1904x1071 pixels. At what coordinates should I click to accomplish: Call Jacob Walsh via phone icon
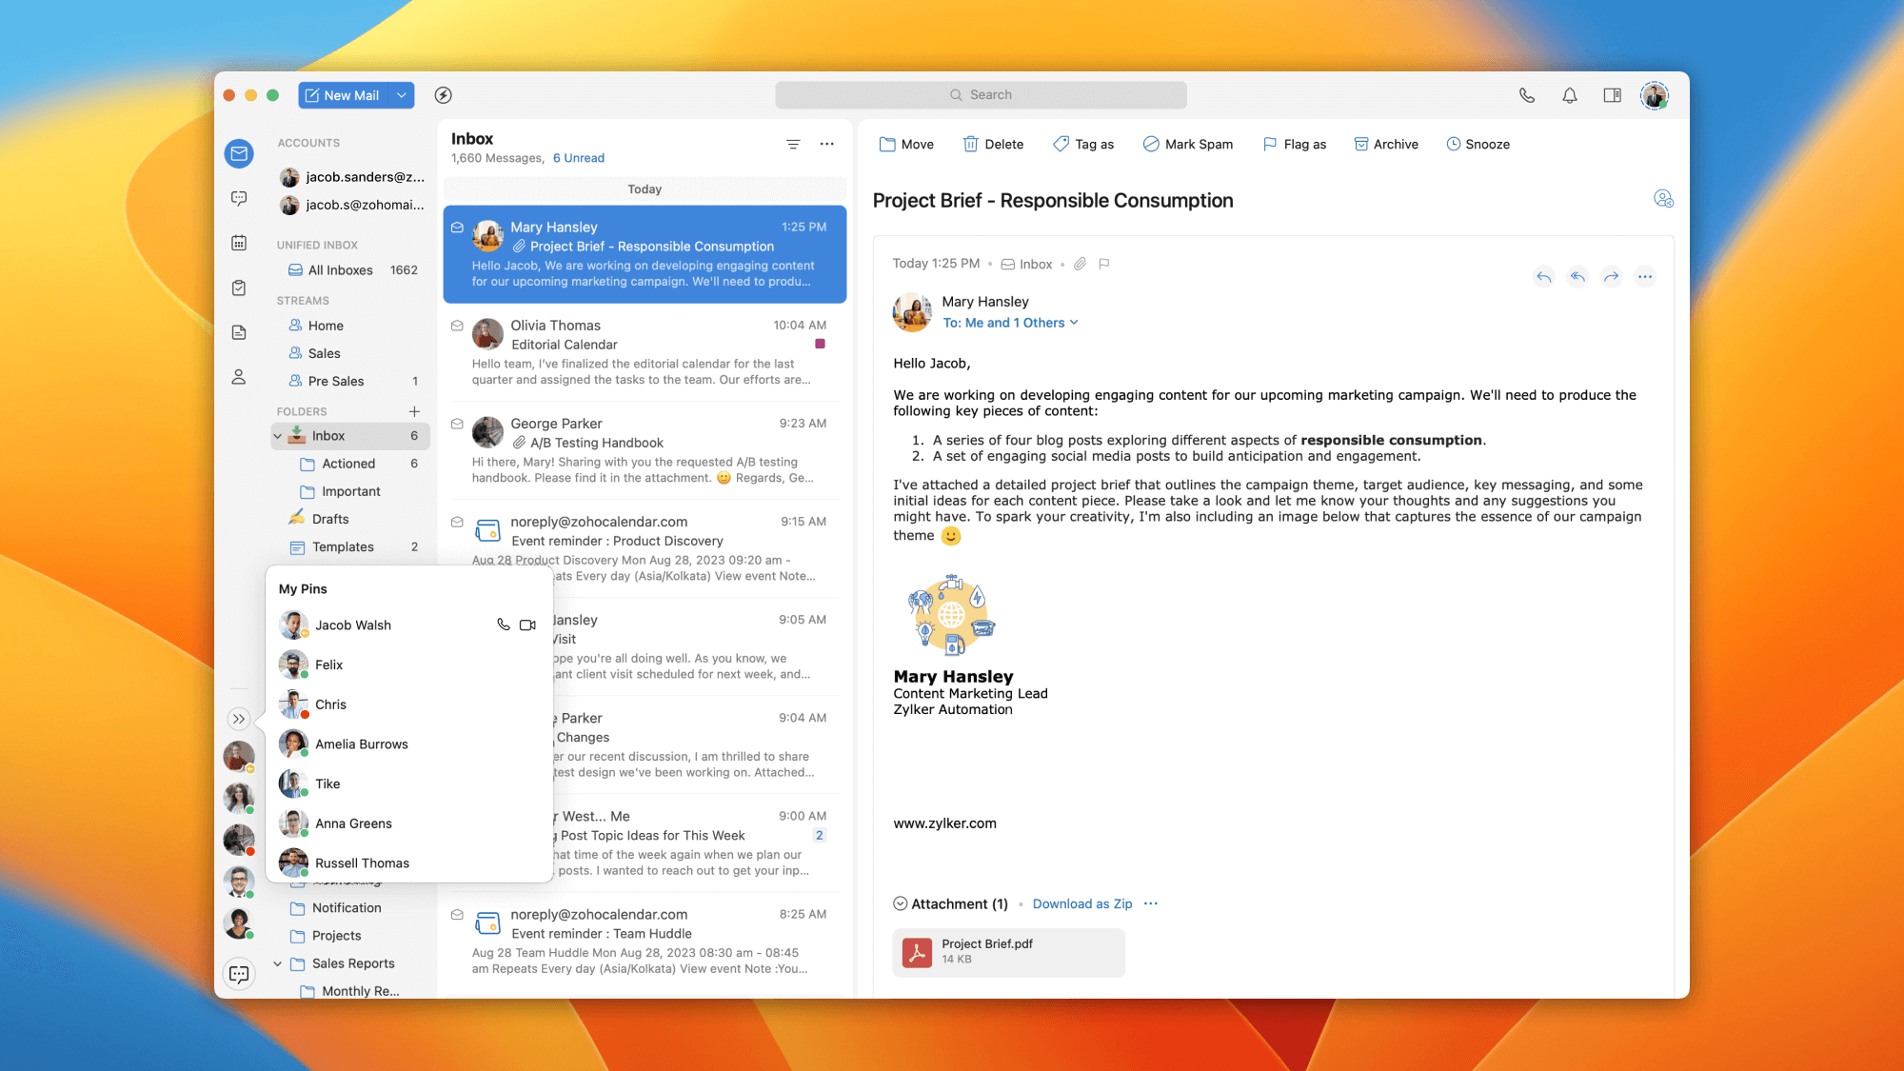504,625
